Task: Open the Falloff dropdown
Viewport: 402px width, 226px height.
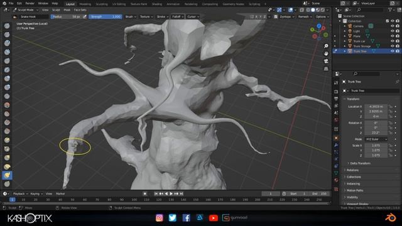Action: click(178, 17)
